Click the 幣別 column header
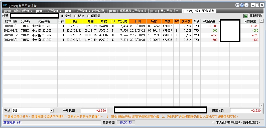This screenshot has height=128, width=266. 196,21
